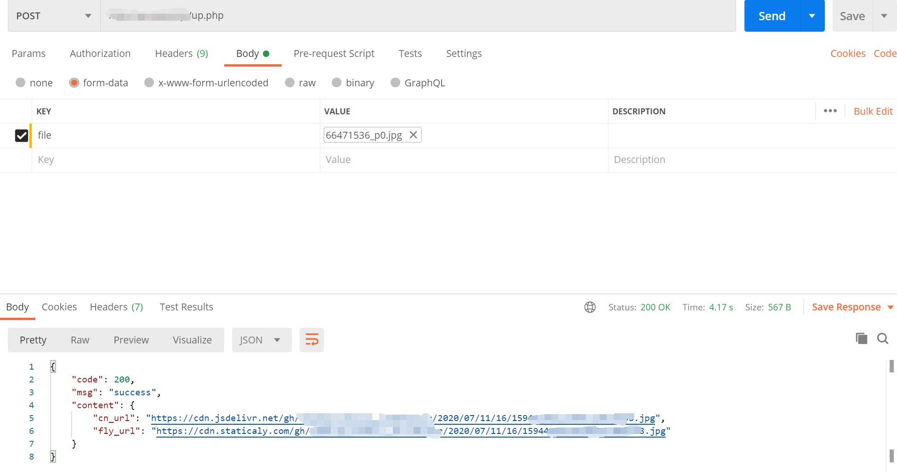Copy the response body to clipboard

pos(862,339)
